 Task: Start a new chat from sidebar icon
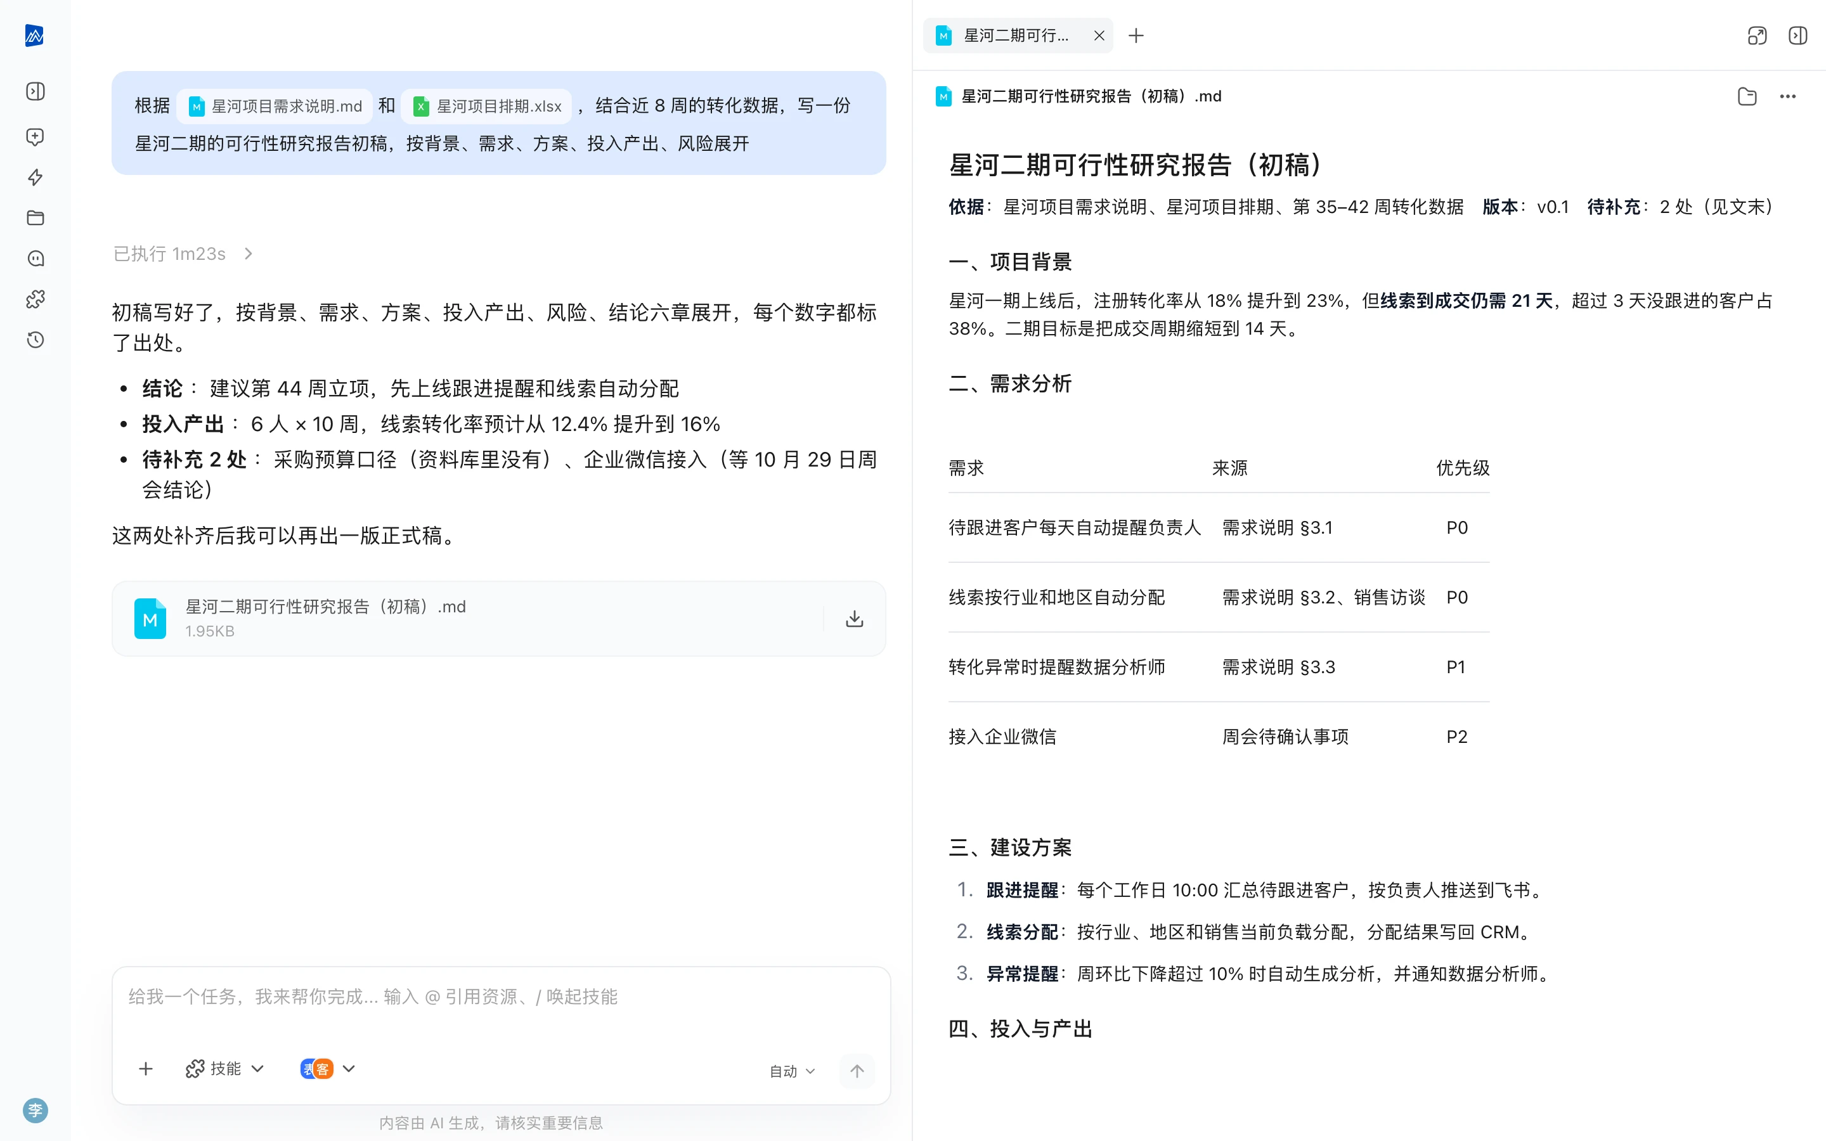point(36,136)
